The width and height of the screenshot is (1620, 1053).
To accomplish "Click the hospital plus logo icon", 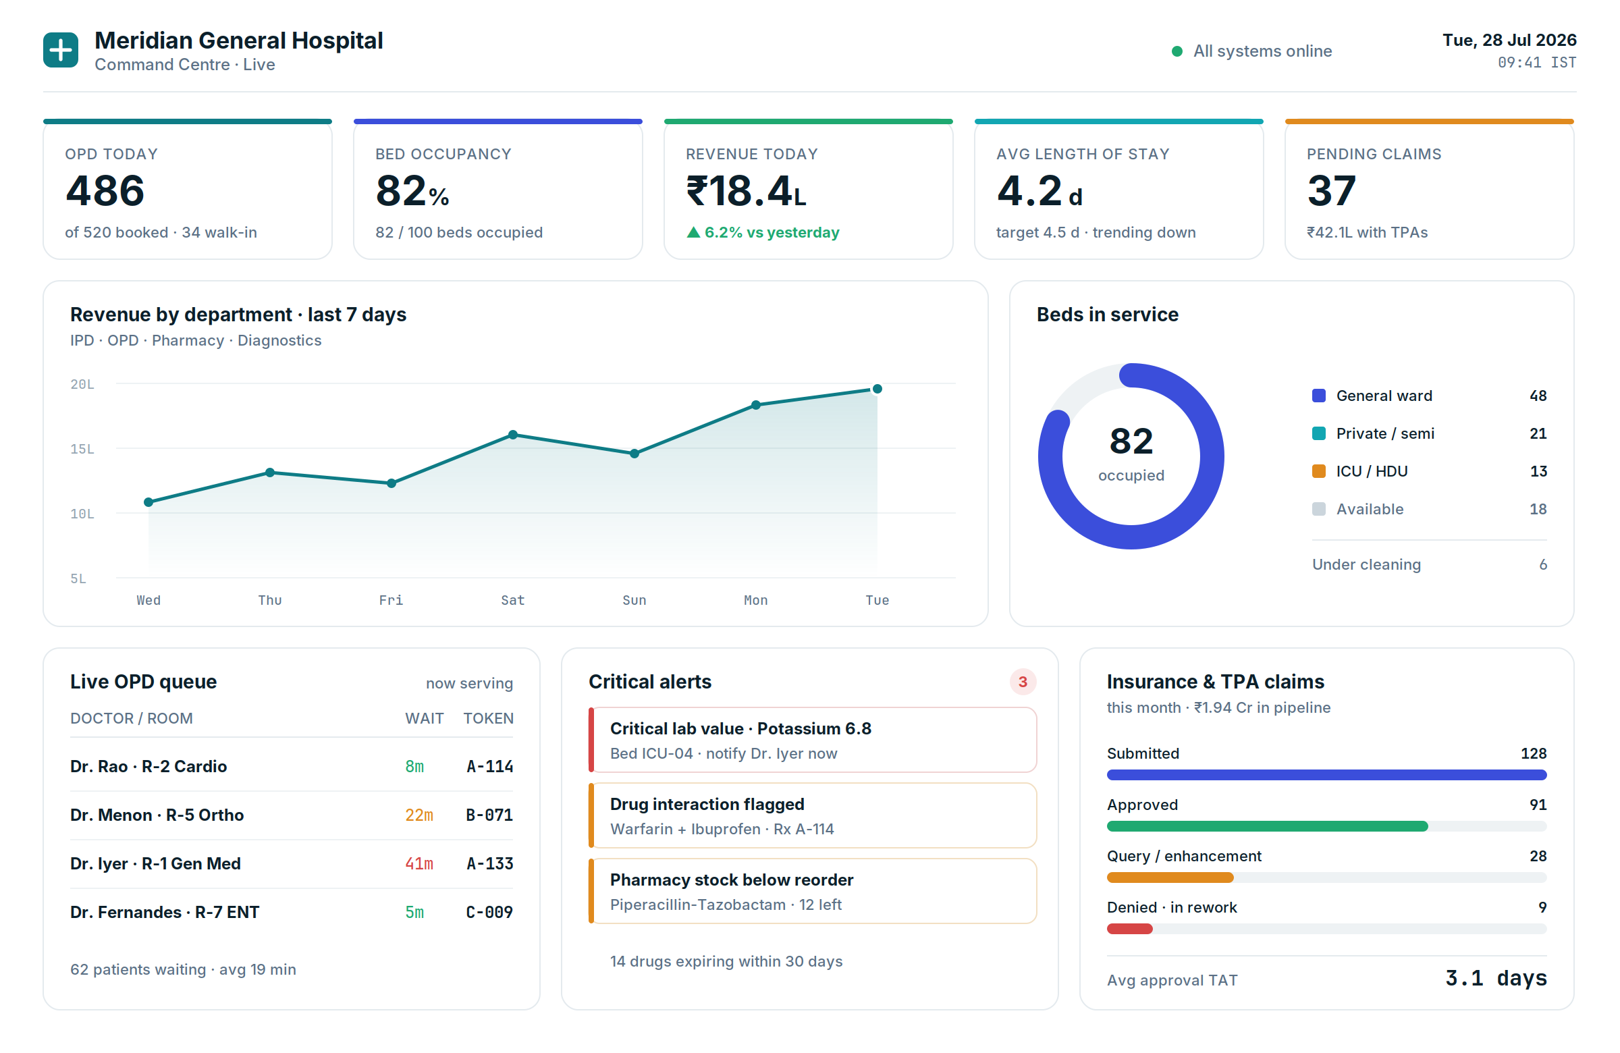I will click(61, 51).
